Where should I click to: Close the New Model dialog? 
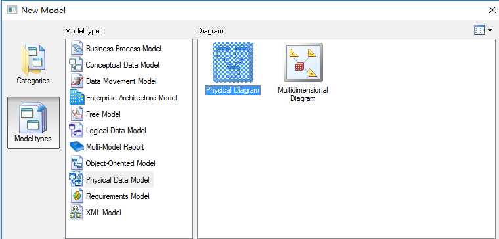[x=492, y=11]
